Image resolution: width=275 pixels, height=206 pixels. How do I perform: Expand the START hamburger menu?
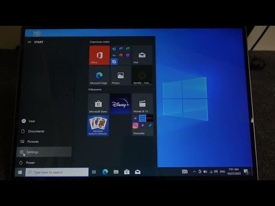tap(29, 42)
